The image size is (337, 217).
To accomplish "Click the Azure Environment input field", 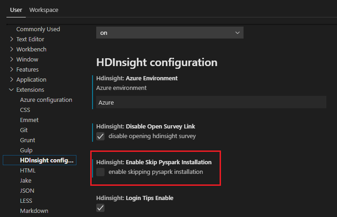I will 211,102.
